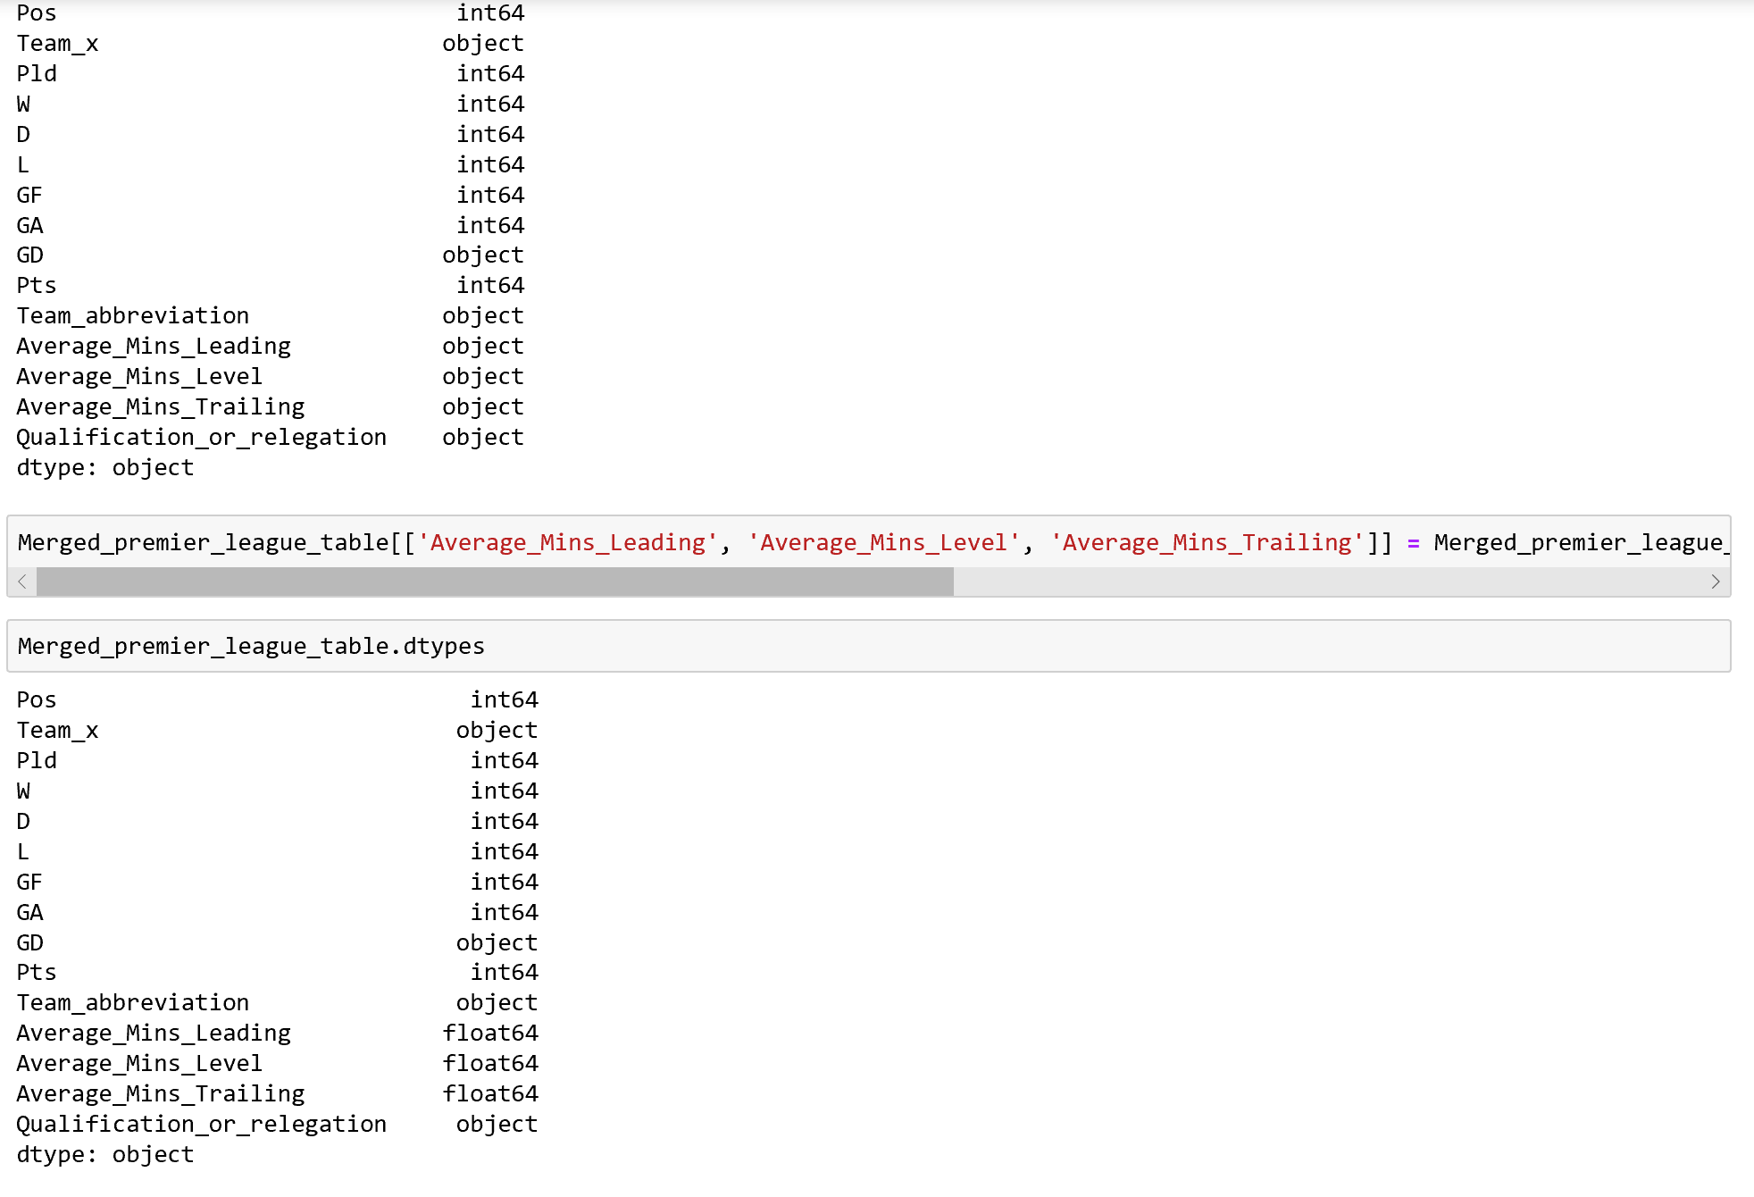Image resolution: width=1754 pixels, height=1197 pixels.
Task: Click Pts label in upper output
Action: point(36,285)
